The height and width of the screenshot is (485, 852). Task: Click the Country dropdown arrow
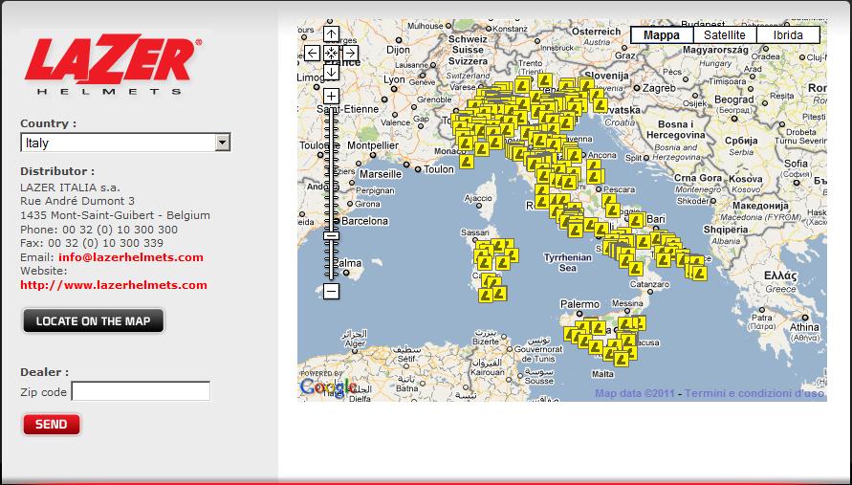[222, 143]
